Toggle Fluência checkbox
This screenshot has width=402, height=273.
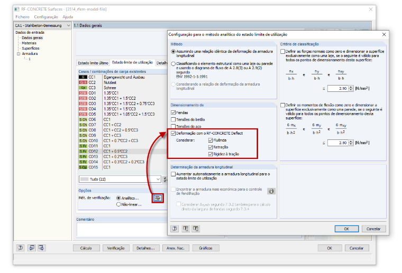pos(211,140)
